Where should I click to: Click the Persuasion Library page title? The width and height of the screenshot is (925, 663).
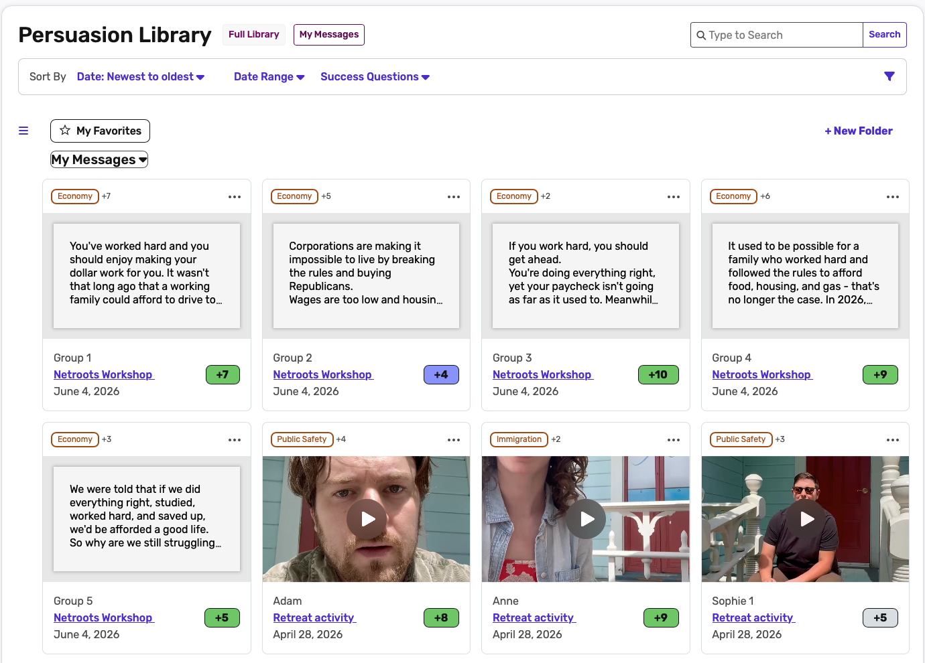pyautogui.click(x=115, y=35)
